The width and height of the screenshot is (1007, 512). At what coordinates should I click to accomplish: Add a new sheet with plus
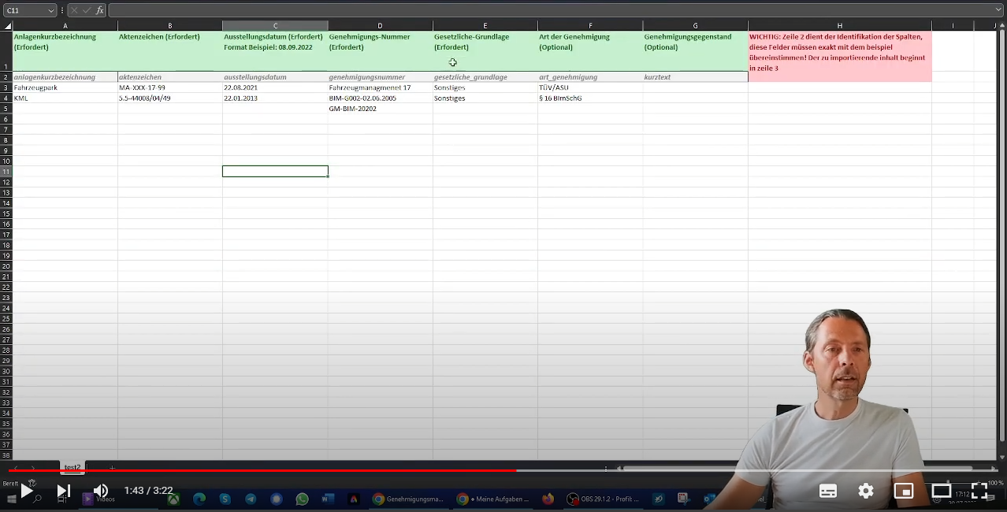point(112,468)
